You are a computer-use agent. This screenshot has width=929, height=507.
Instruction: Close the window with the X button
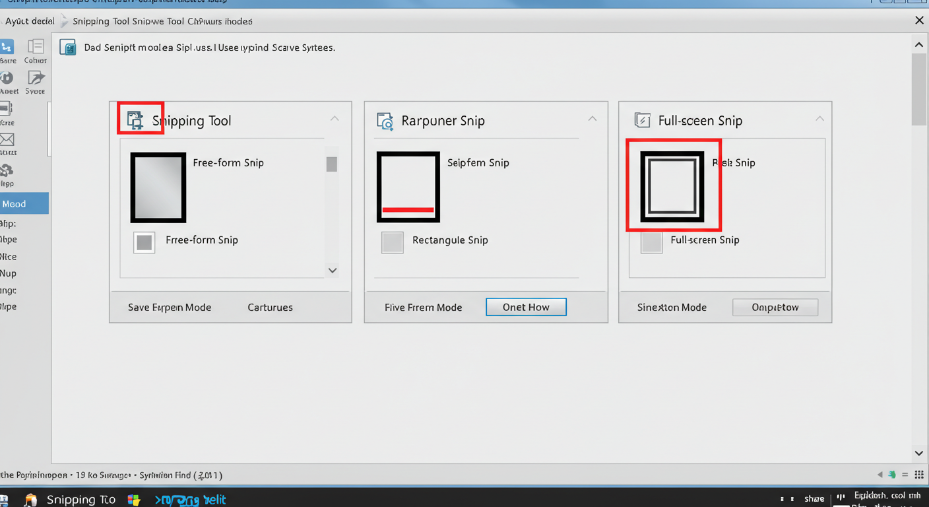click(919, 20)
